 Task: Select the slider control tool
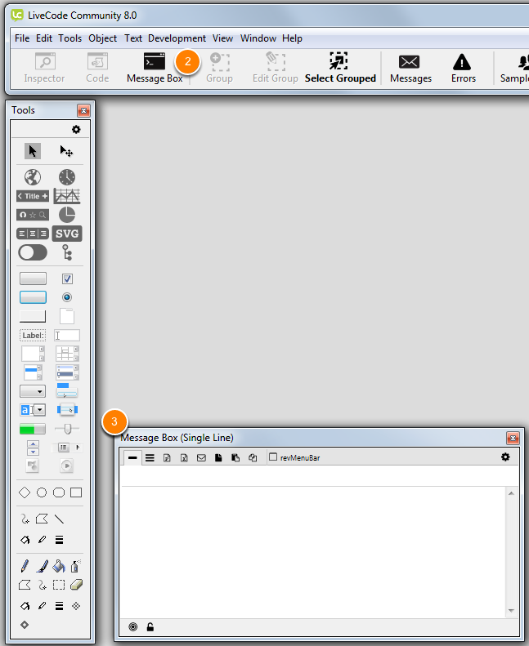click(x=67, y=429)
